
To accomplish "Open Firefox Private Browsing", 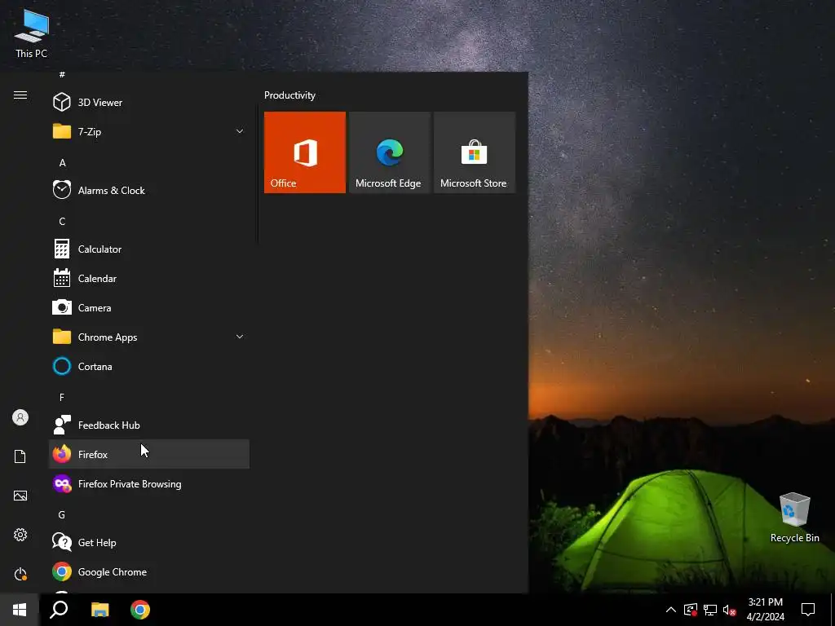I will tap(148, 484).
